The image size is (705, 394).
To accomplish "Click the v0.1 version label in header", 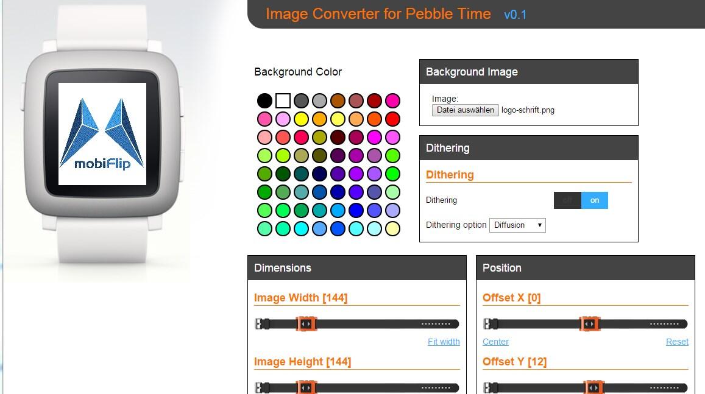I will coord(515,15).
